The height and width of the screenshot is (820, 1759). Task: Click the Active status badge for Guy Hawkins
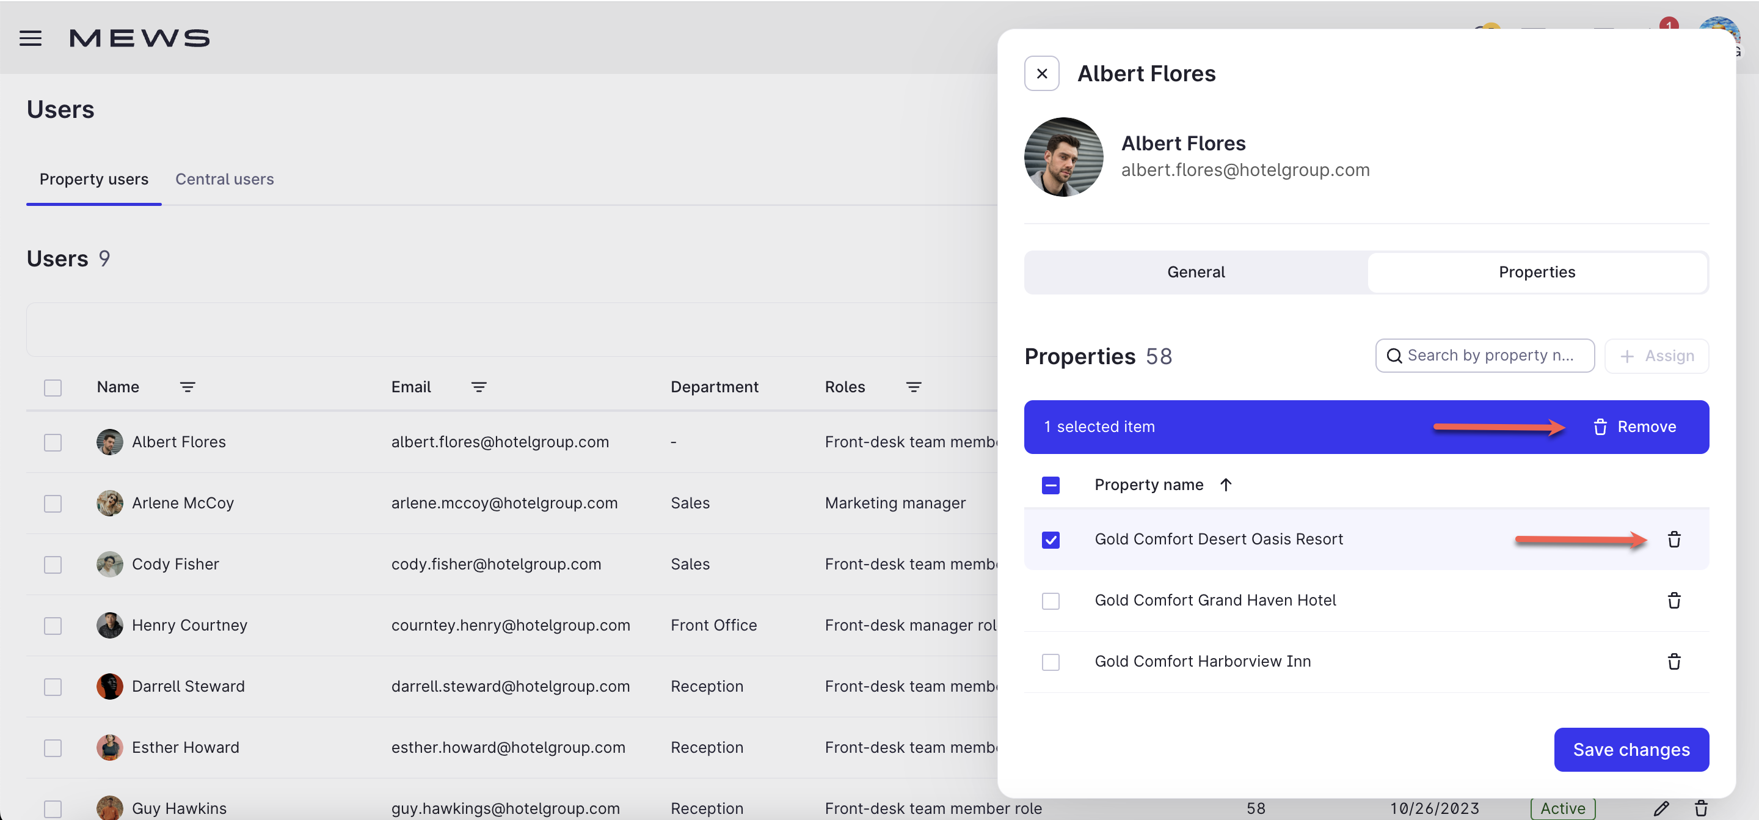point(1562,808)
